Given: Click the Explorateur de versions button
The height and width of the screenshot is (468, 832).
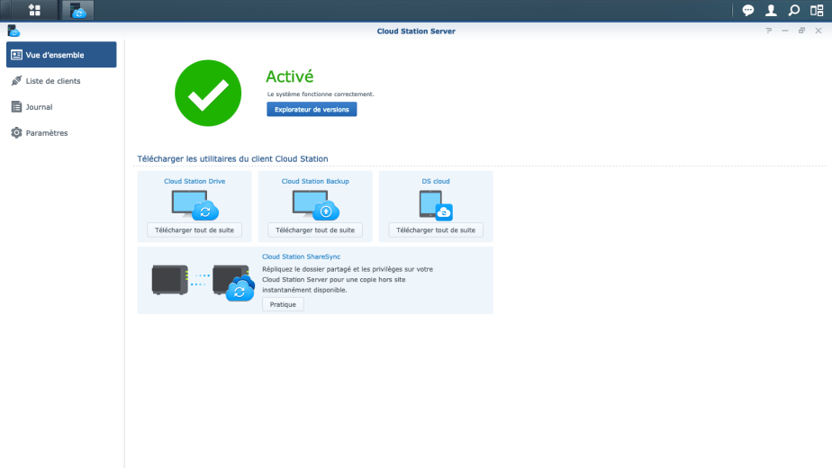Looking at the screenshot, I should [312, 109].
